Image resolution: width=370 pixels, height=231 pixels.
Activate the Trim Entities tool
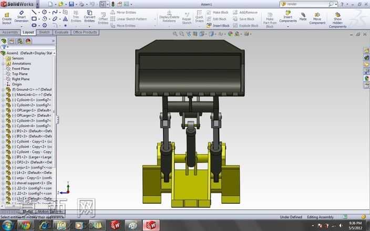76,16
